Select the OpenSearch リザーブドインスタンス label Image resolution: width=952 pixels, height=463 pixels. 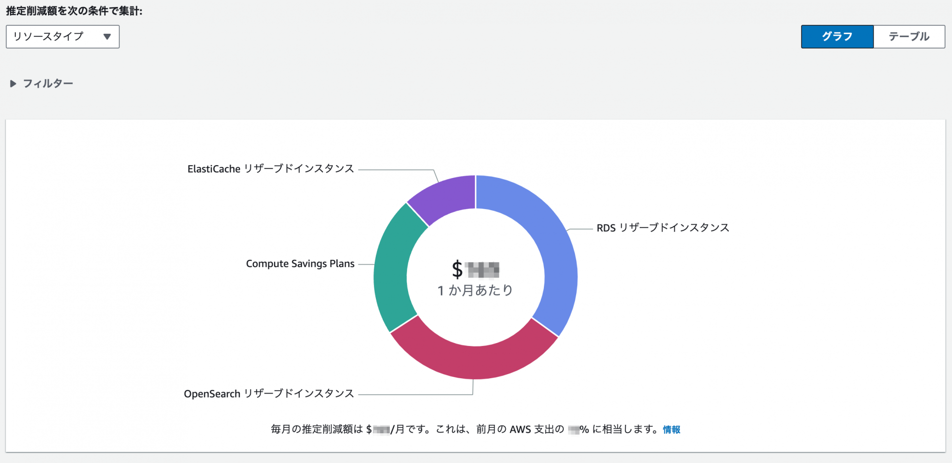click(x=269, y=393)
